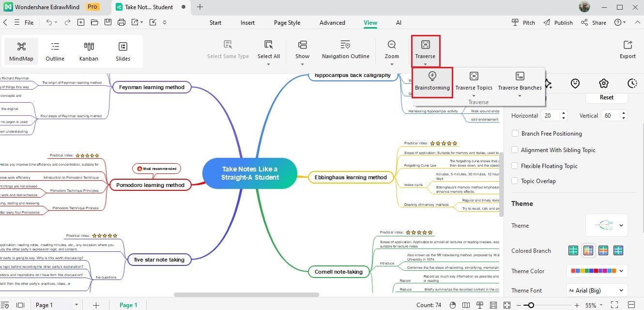The height and width of the screenshot is (310, 644).
Task: Click the Traverse Branches icon
Action: point(520,76)
